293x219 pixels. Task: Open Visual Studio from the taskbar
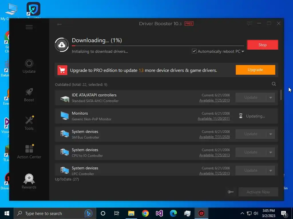coord(159,213)
